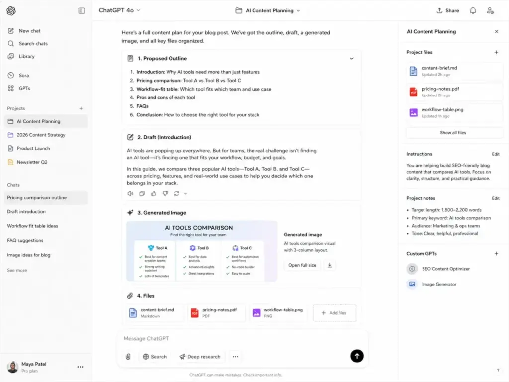Add a custom GPT with plus icon
The width and height of the screenshot is (509, 382).
click(x=496, y=254)
